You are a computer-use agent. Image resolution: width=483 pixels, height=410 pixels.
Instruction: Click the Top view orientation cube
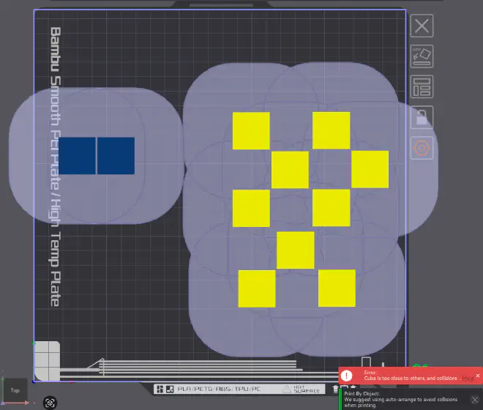click(15, 390)
